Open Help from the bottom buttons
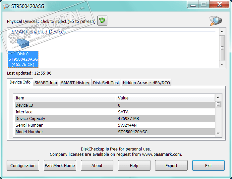This screenshot has height=179, width=232. 134,165
